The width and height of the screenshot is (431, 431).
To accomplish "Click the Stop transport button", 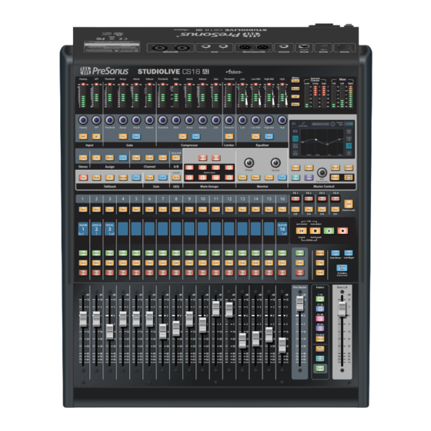I will tap(315, 231).
